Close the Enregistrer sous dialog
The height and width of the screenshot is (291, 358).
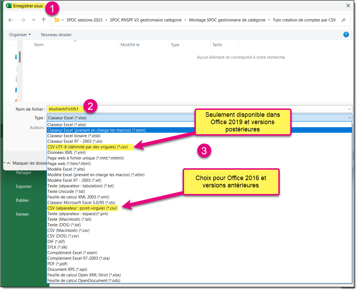click(x=348, y=6)
